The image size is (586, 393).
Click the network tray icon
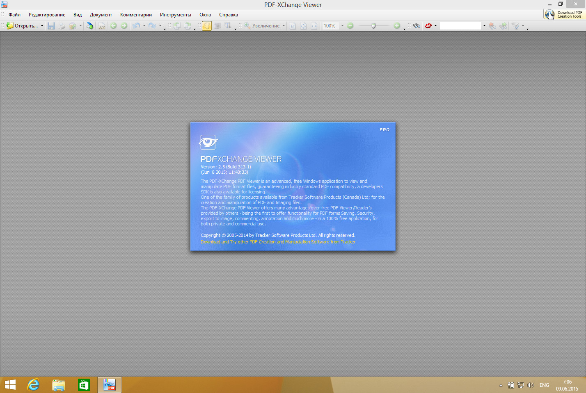pos(521,385)
